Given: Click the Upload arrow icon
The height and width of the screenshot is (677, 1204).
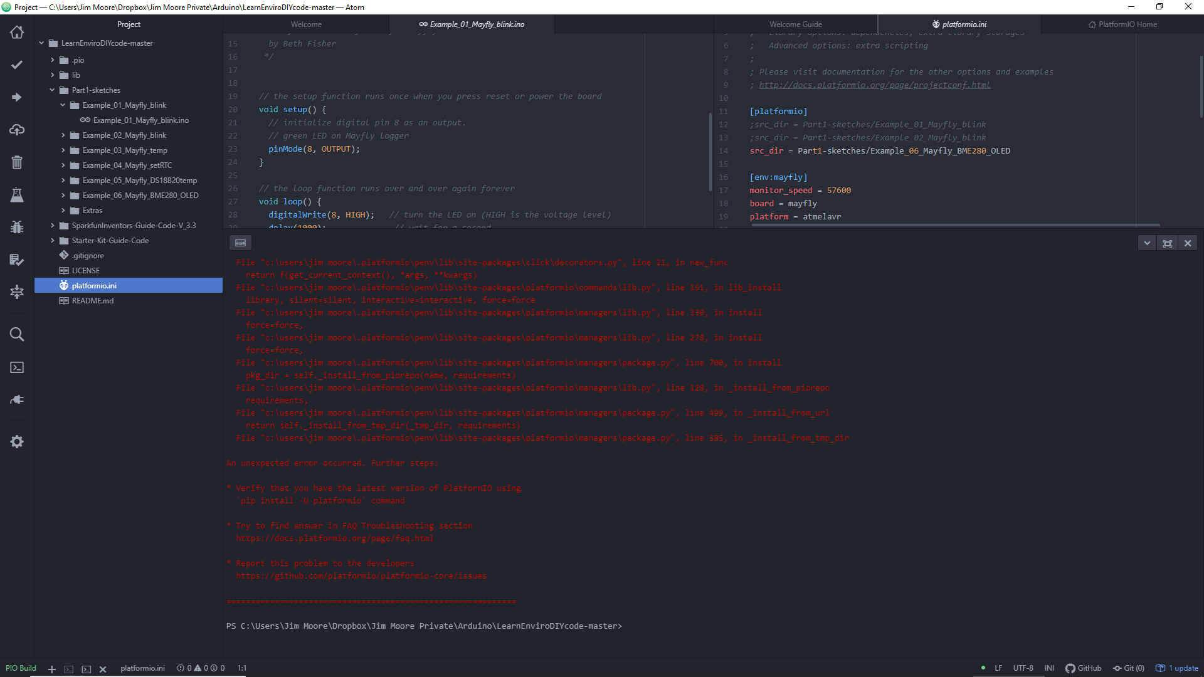Looking at the screenshot, I should [x=17, y=97].
